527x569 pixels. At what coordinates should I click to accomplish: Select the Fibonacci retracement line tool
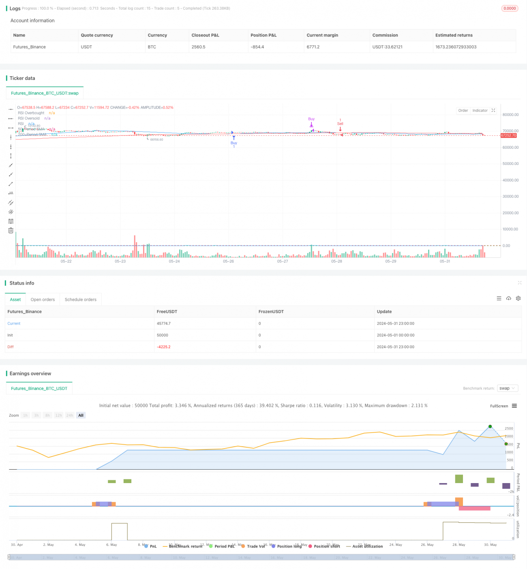pos(11,221)
